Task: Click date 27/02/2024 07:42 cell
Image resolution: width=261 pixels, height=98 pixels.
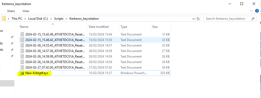Action: point(100,67)
